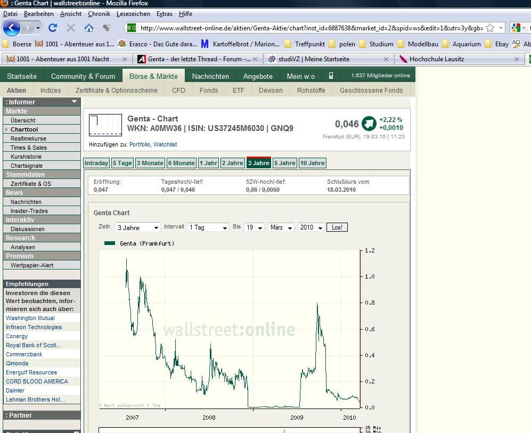Viewport: 531px width, 433px height.
Task: Open the Hilfe menu
Action: click(185, 14)
